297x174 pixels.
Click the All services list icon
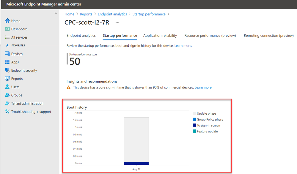pos(7,37)
